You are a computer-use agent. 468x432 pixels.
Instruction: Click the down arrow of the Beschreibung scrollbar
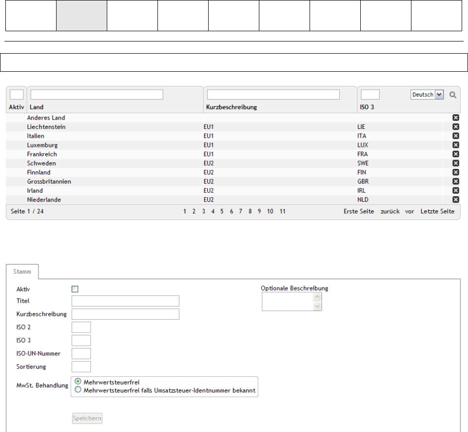(317, 306)
